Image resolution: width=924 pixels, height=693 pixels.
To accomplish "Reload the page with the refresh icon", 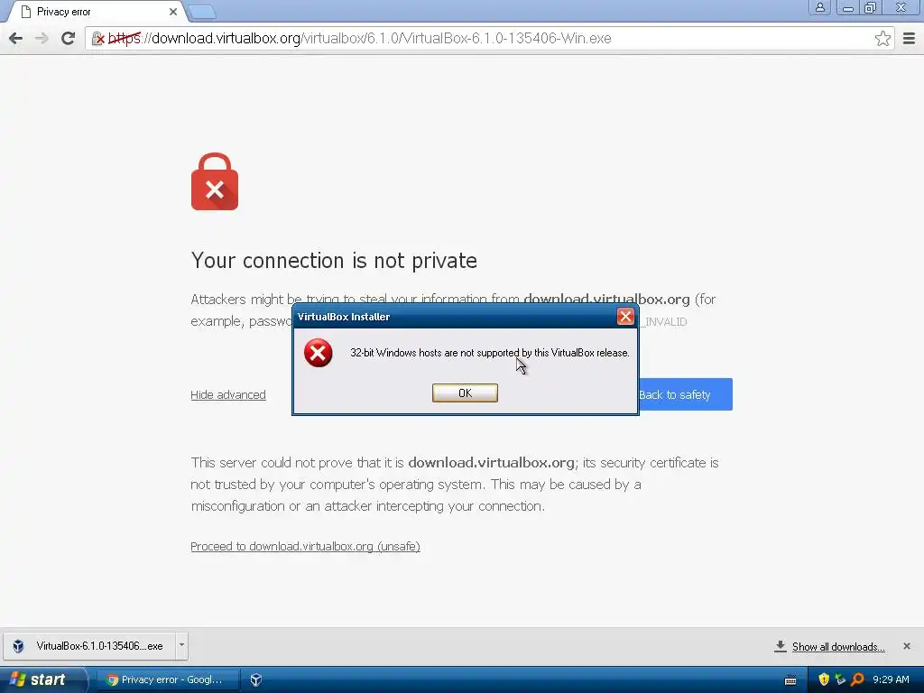I will (x=68, y=38).
